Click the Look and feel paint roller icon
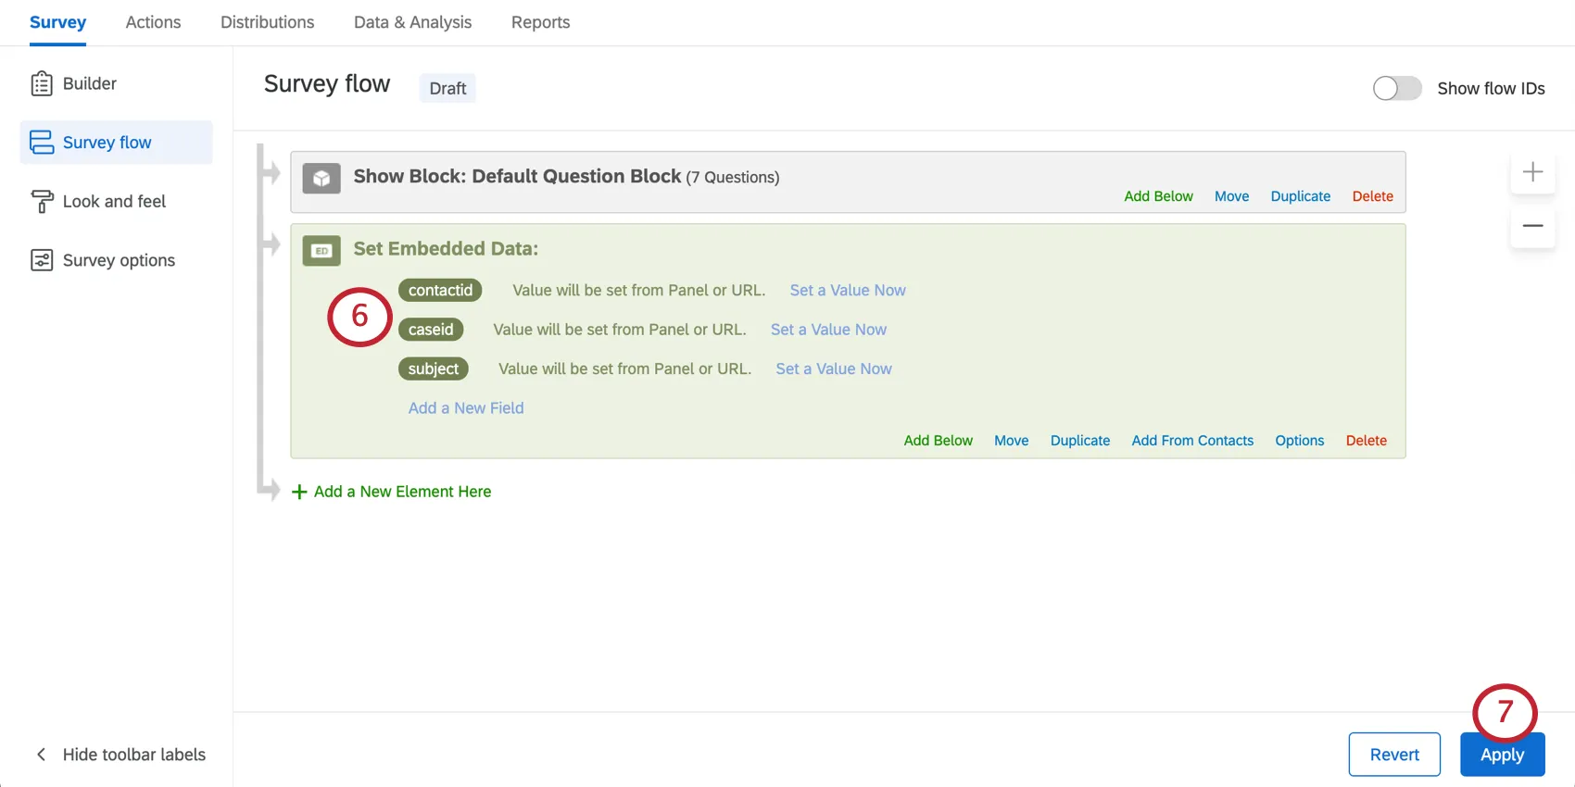This screenshot has width=1575, height=787. click(42, 202)
